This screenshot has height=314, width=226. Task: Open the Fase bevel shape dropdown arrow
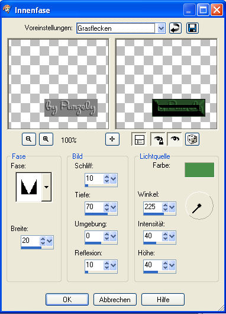46,187
